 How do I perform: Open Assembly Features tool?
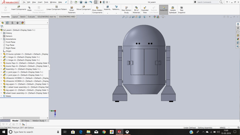107,8
